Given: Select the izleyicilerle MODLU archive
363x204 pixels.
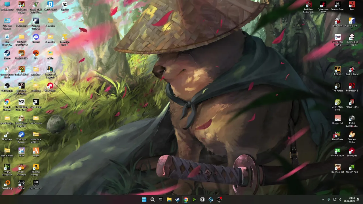Looking at the screenshot, I should pyautogui.click(x=36, y=138).
